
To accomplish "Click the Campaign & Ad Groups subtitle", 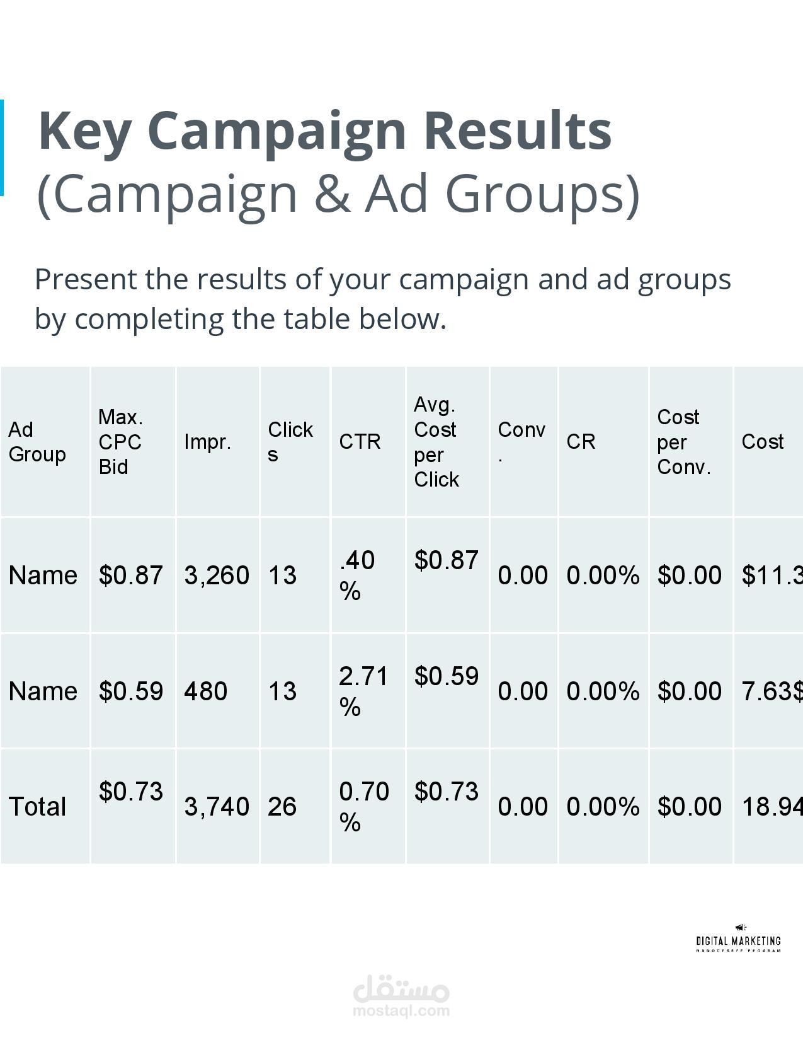I will coord(338,193).
